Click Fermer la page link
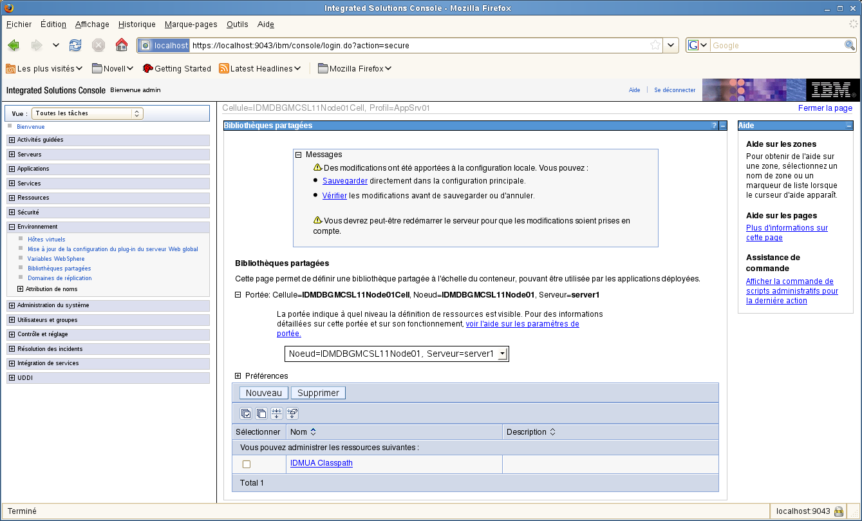The height and width of the screenshot is (521, 862). 825,108
